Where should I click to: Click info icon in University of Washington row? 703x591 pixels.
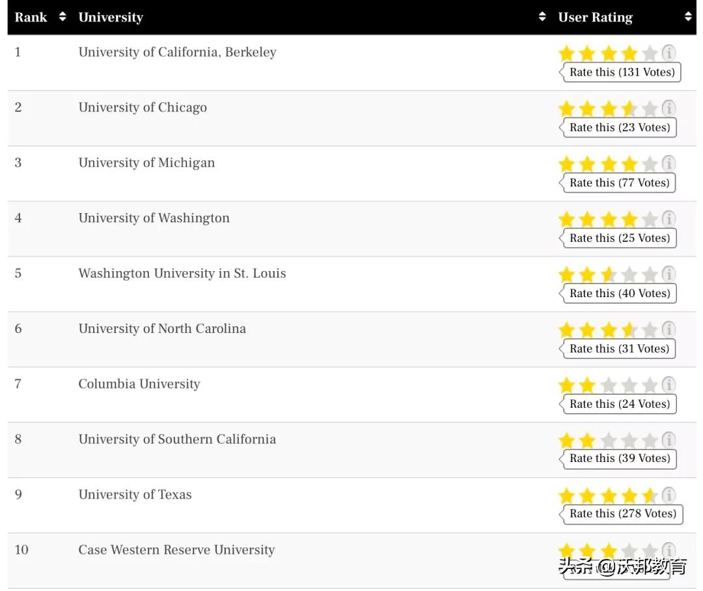[669, 219]
